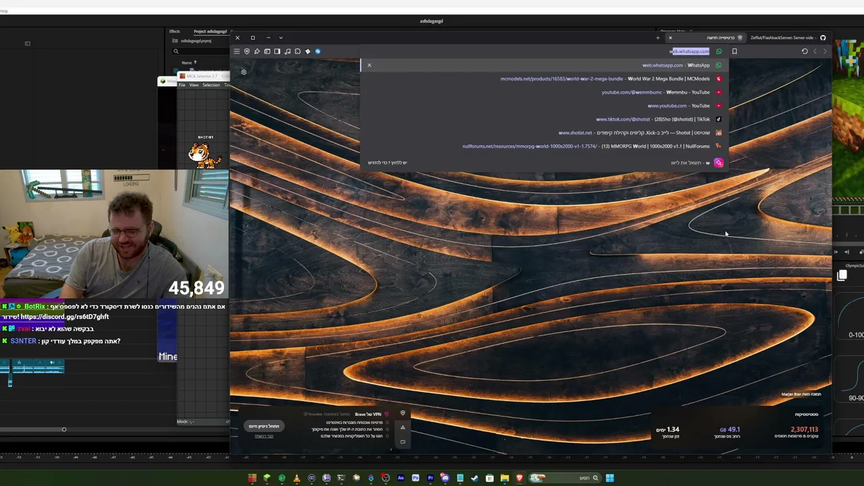Open Brave browser from the taskbar
This screenshot has height=486, width=864.
pos(519,478)
